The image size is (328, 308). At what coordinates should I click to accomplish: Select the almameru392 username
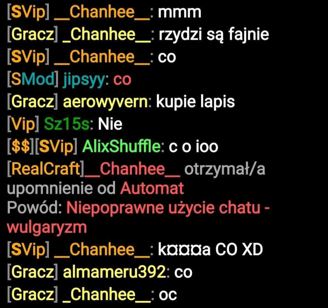click(x=114, y=272)
